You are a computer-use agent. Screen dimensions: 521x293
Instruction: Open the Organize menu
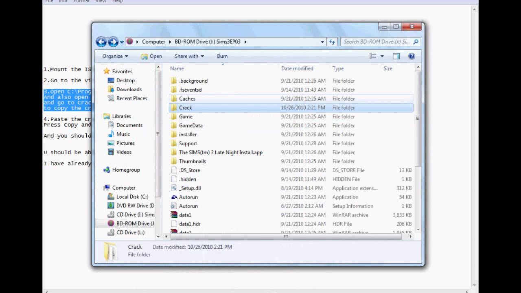(x=115, y=56)
